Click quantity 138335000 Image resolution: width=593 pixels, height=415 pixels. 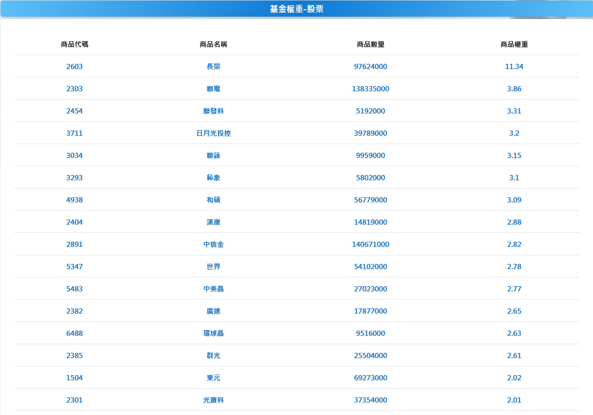click(x=371, y=89)
